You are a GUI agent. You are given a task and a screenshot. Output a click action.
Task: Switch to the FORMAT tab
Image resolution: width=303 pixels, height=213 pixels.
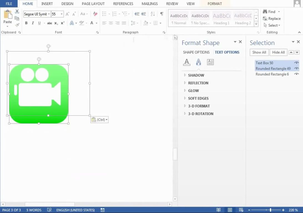pyautogui.click(x=215, y=4)
